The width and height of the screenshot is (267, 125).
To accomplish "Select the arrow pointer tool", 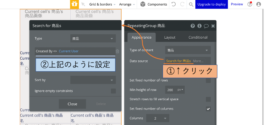I will 83,4.
